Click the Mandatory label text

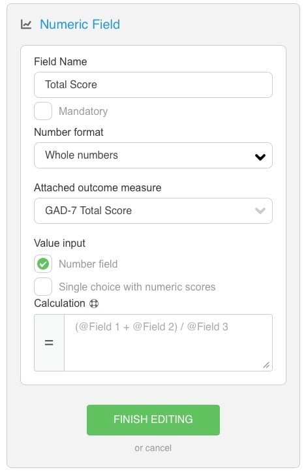coord(84,111)
